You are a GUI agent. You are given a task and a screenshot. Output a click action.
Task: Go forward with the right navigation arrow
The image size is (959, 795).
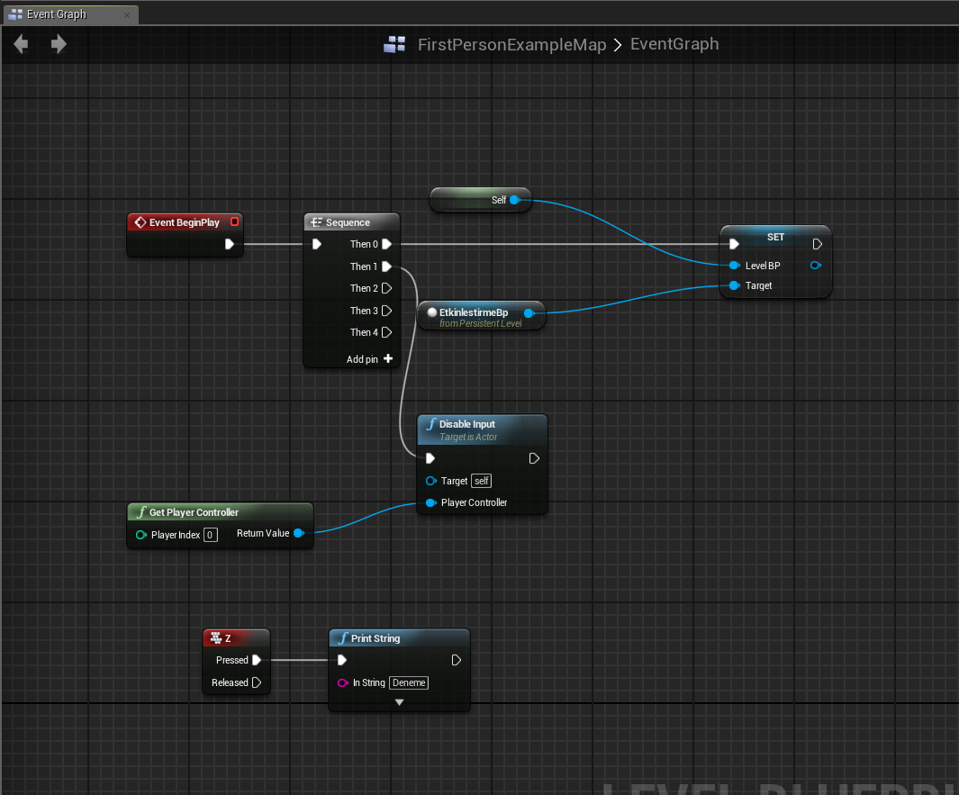point(59,44)
